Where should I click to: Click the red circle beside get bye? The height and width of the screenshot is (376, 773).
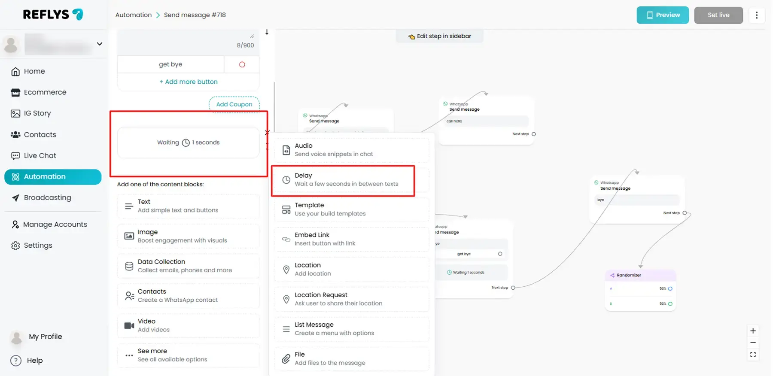pyautogui.click(x=242, y=64)
